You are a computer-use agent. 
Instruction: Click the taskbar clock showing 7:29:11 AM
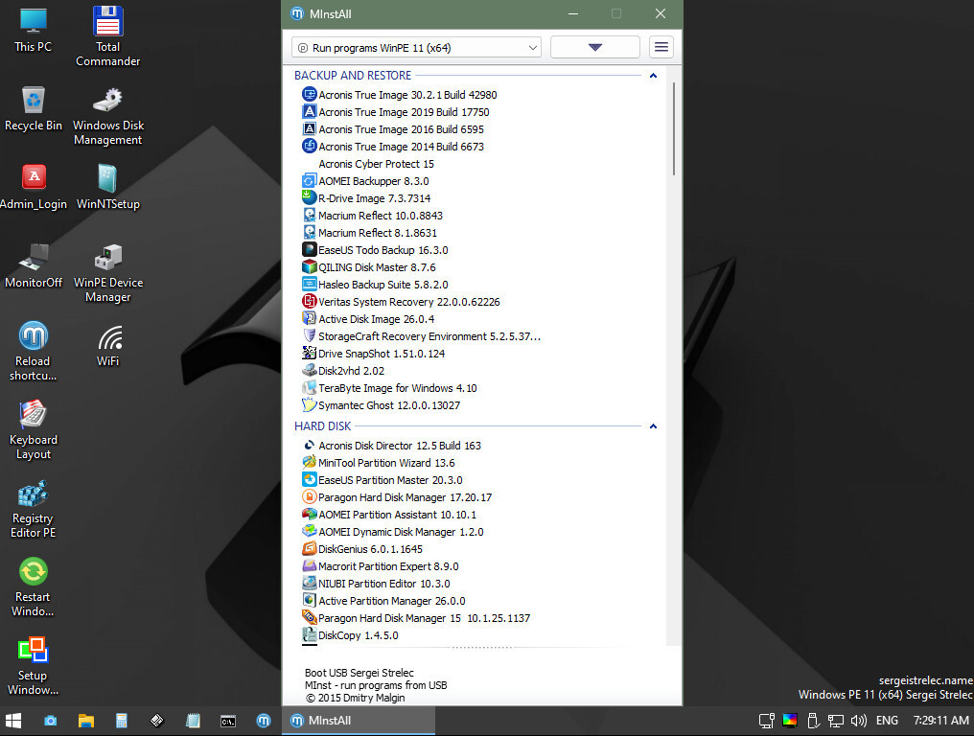pos(940,721)
